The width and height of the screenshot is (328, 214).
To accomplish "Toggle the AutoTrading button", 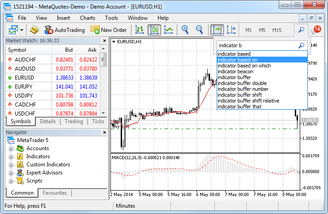I will pos(65,30).
